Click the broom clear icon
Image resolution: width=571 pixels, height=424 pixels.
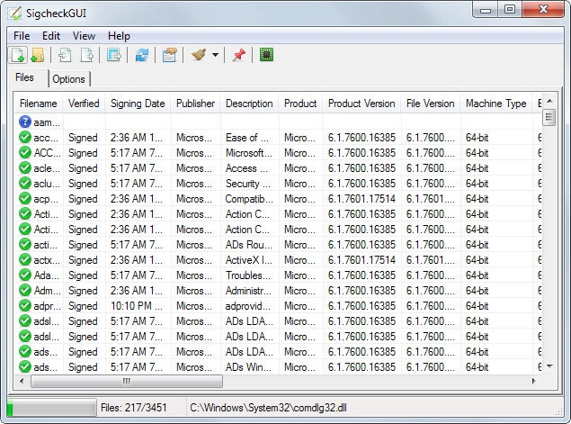199,55
